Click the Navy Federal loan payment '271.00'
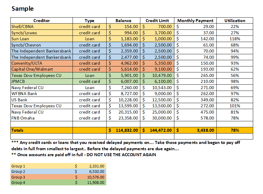This screenshot has width=263, height=194. [195, 88]
